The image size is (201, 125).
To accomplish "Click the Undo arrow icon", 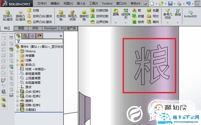I will click(188, 4).
